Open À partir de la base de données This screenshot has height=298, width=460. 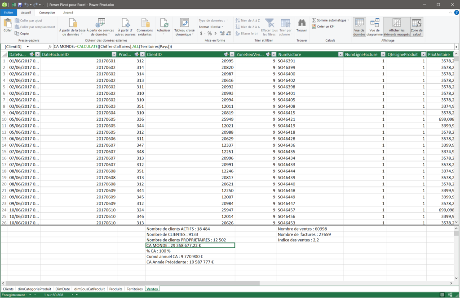point(72,27)
